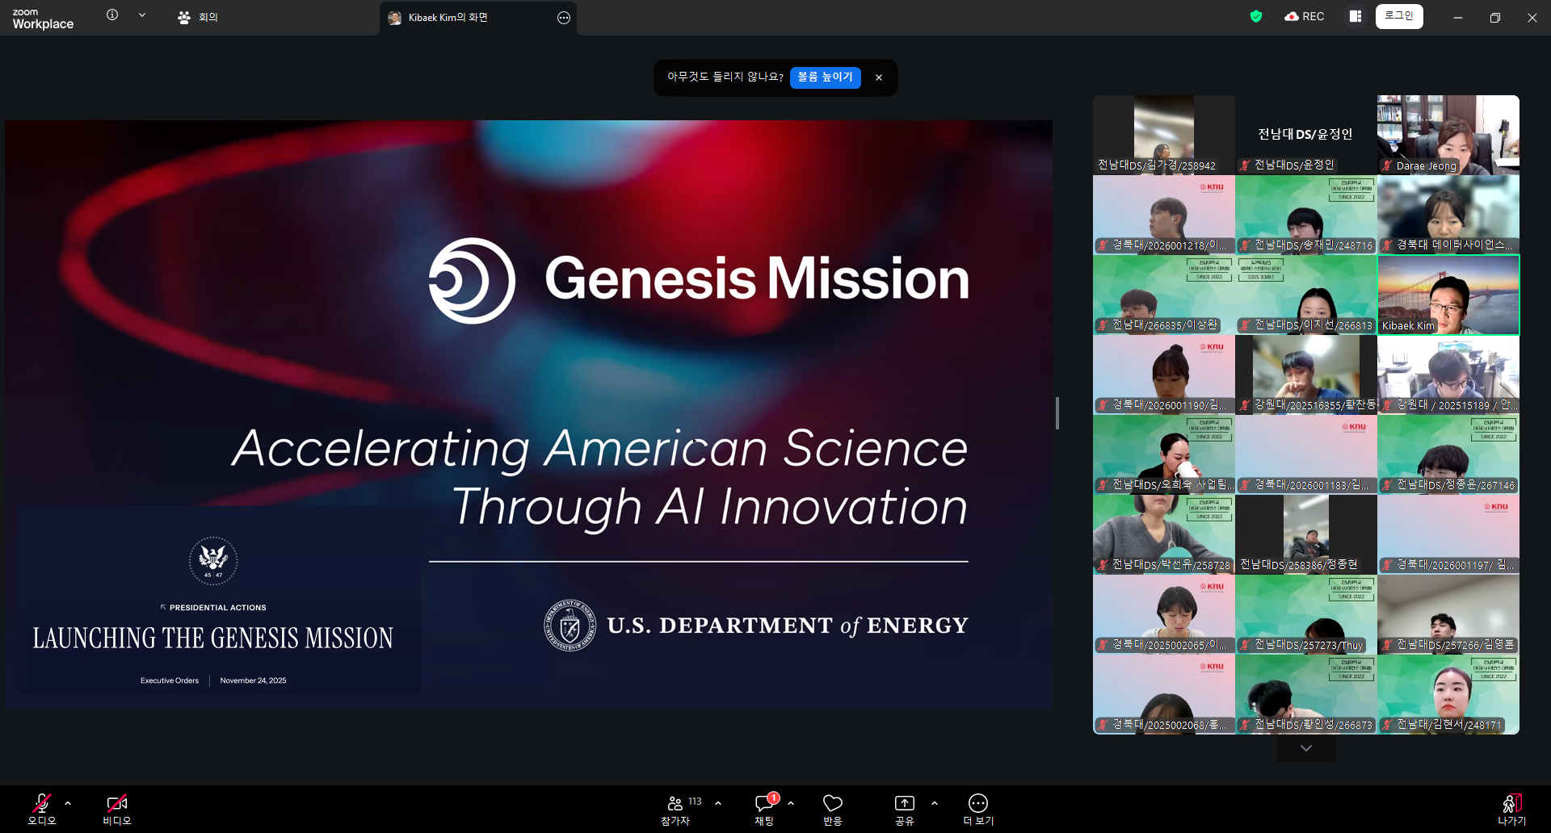Click the leave meeting icon
This screenshot has height=833, width=1551.
(1511, 809)
